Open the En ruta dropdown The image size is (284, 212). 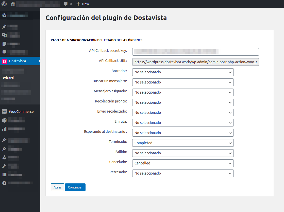pos(183,123)
